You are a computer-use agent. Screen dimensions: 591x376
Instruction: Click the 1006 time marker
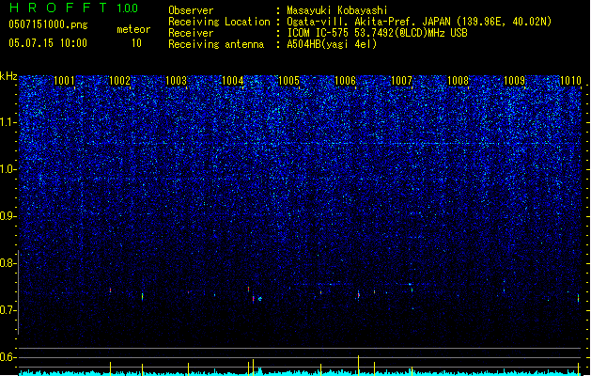pyautogui.click(x=345, y=81)
